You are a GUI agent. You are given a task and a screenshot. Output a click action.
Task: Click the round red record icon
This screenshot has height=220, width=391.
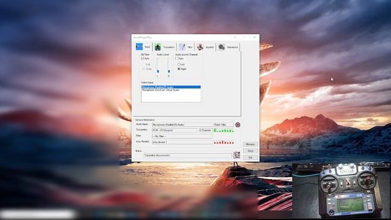(x=238, y=125)
